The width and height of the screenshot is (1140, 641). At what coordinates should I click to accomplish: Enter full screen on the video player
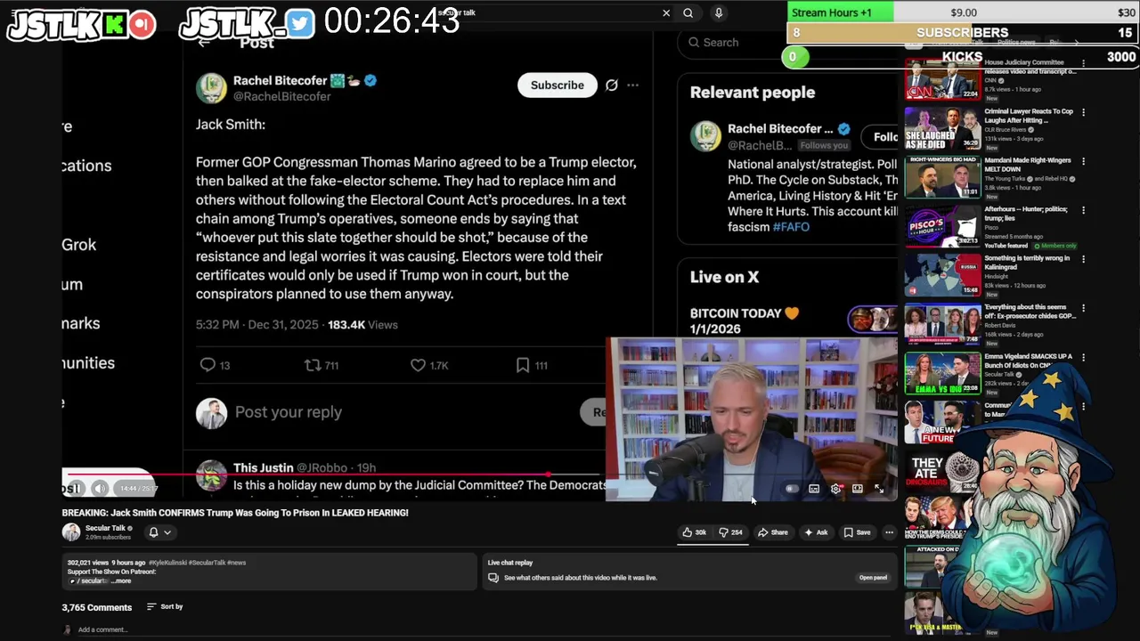pyautogui.click(x=879, y=489)
